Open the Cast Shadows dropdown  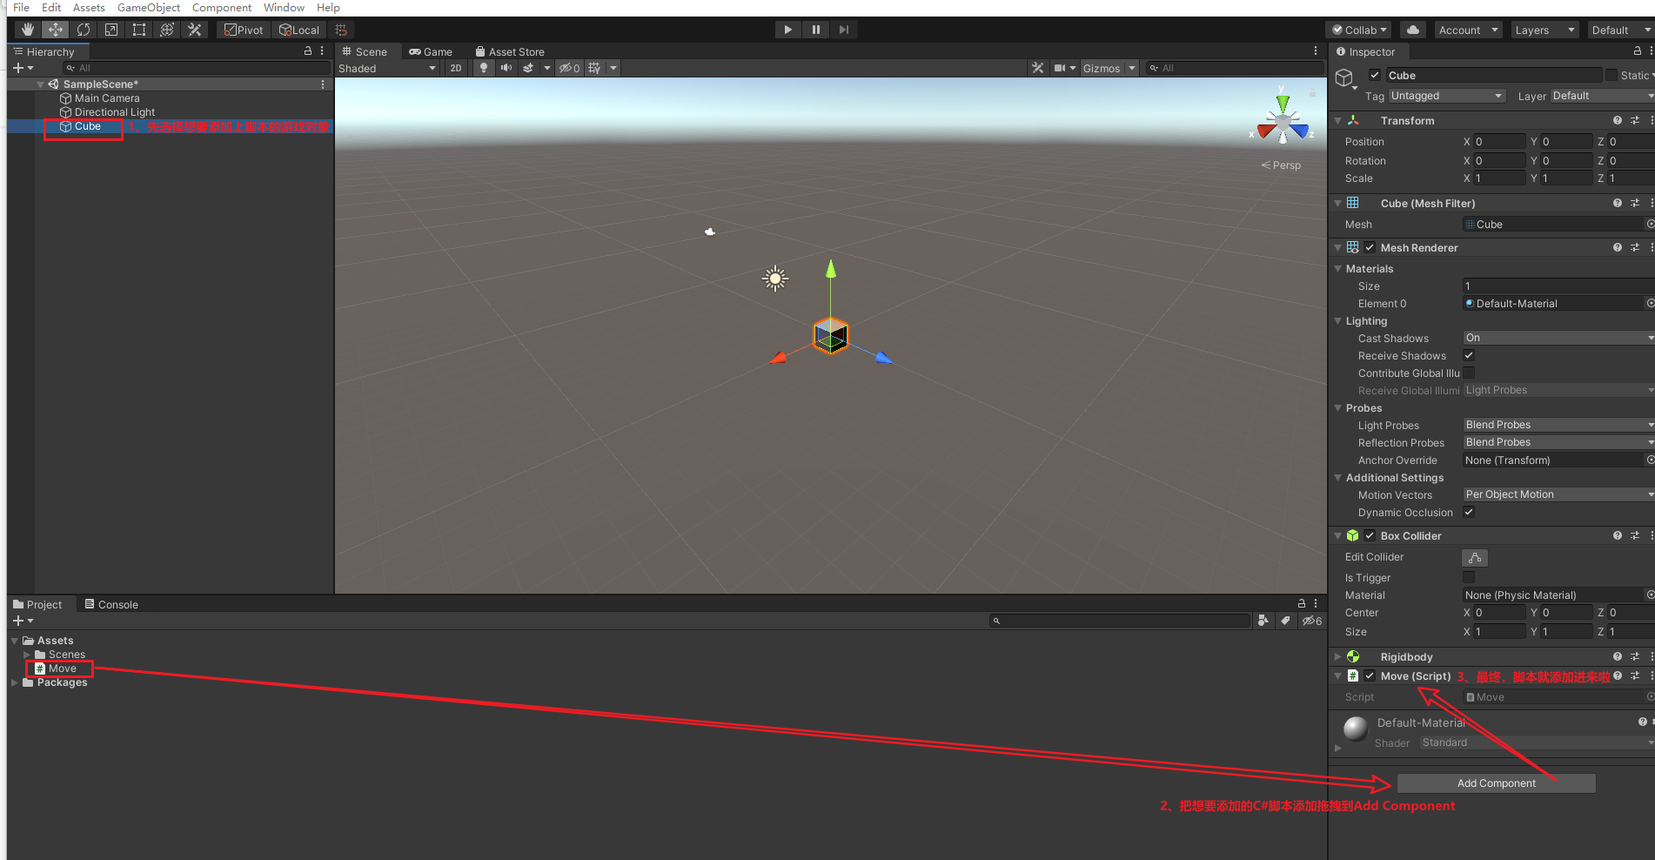pos(1558,338)
